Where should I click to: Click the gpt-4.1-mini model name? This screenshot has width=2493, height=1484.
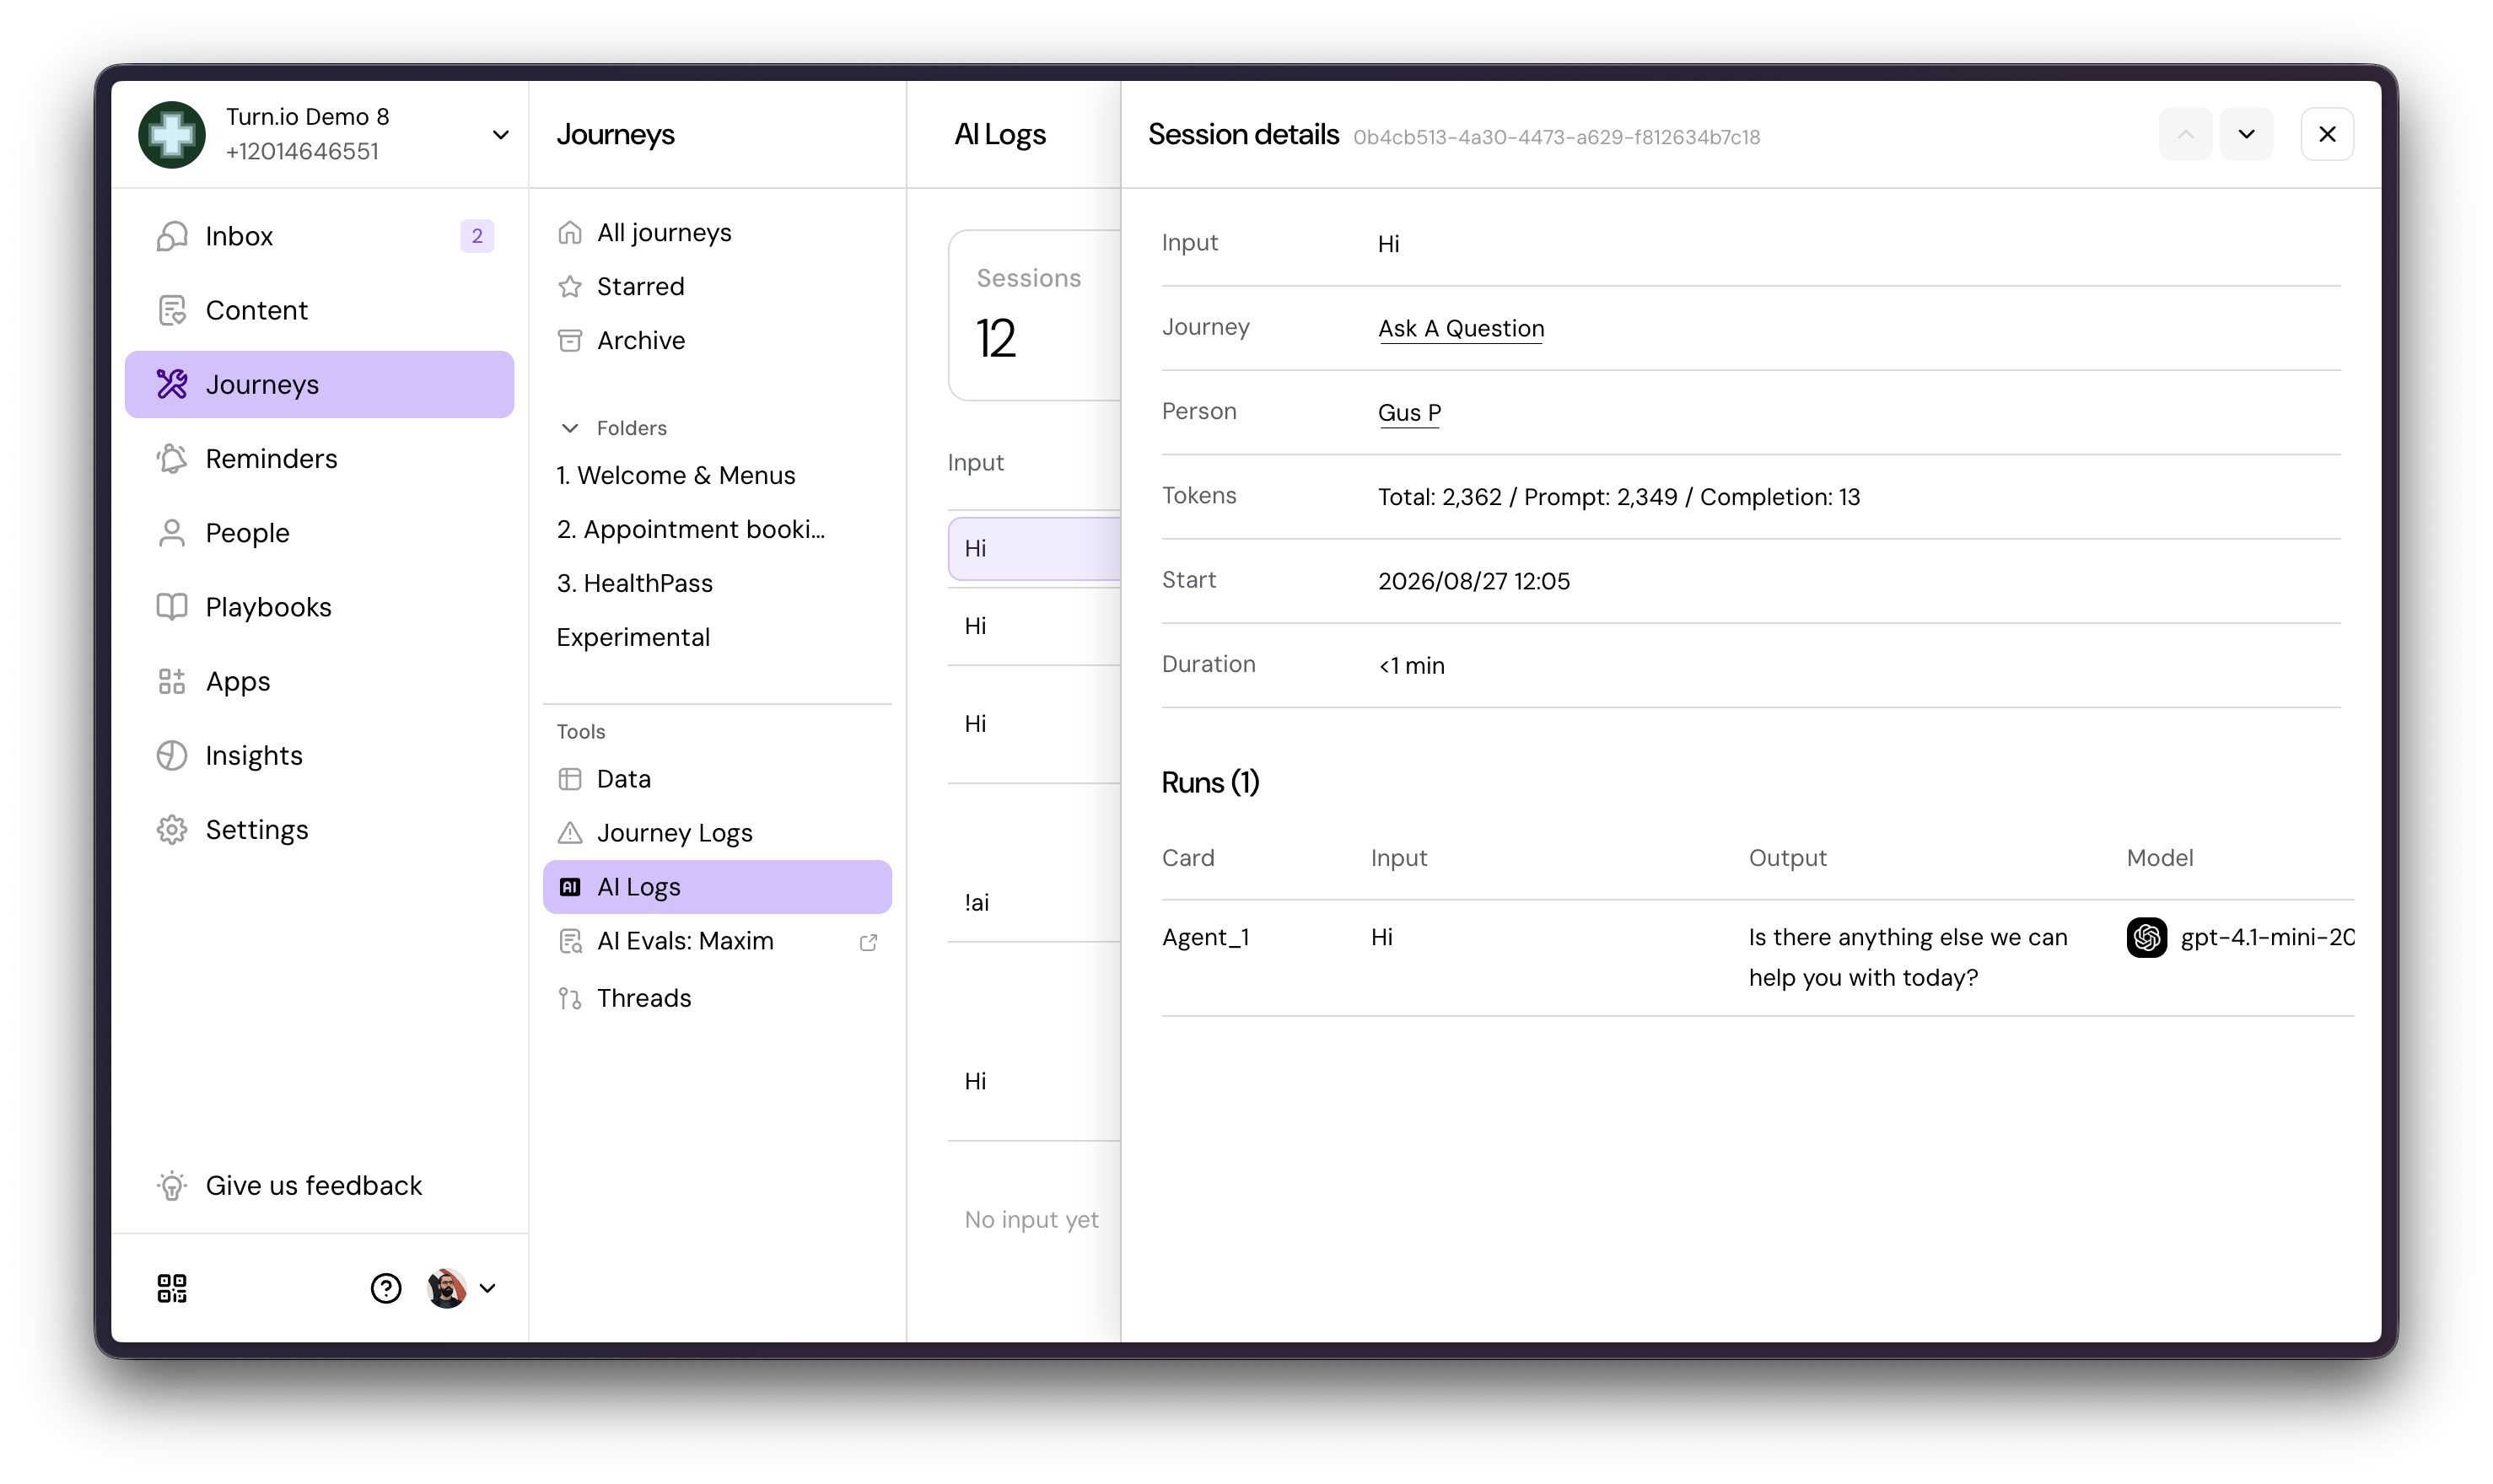[2267, 937]
